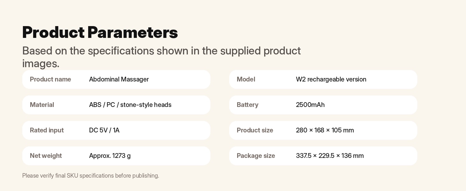Select the Battery label
The height and width of the screenshot is (191, 466).
248,105
